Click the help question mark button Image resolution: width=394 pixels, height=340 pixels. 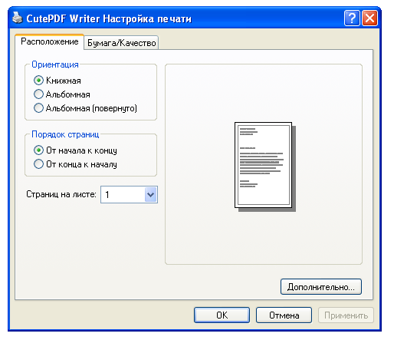352,18
